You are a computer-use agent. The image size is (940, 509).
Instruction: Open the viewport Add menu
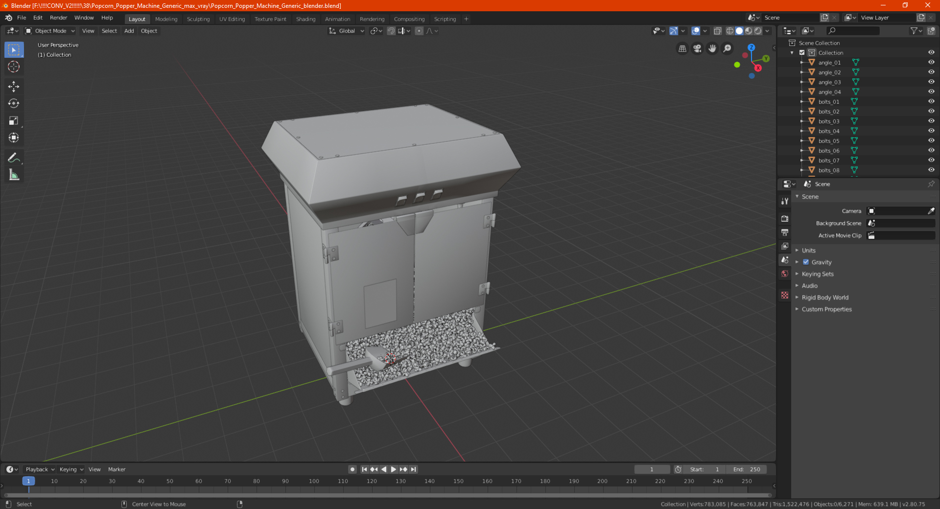(x=129, y=31)
